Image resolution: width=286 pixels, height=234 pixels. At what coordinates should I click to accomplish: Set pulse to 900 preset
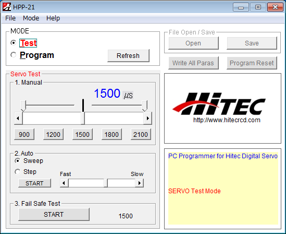tap(24, 134)
